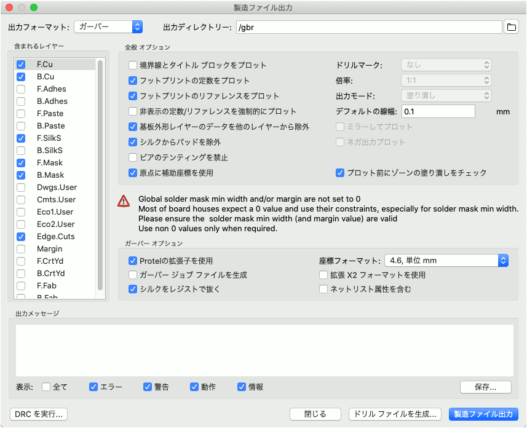This screenshot has width=527, height=428.
Task: Enable the 全て message filter checkbox
Action: [46, 387]
